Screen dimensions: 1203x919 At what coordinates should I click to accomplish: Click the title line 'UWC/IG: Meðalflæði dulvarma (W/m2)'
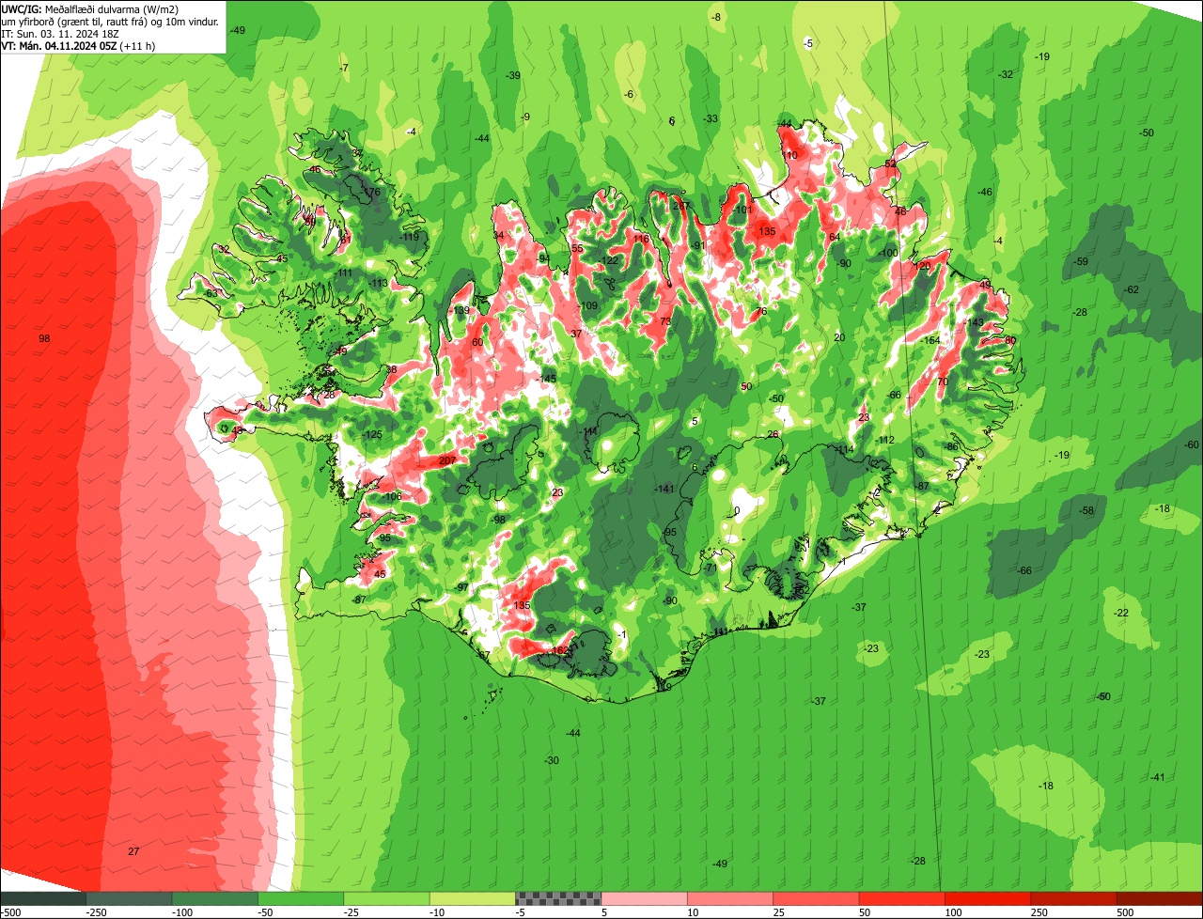90,8
